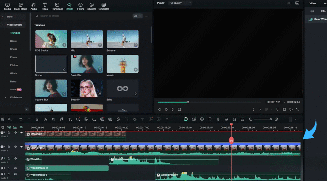Screen dimensions: 327x181
Task: Select the crop tool in timeline toolbar
Action: coord(53,119)
